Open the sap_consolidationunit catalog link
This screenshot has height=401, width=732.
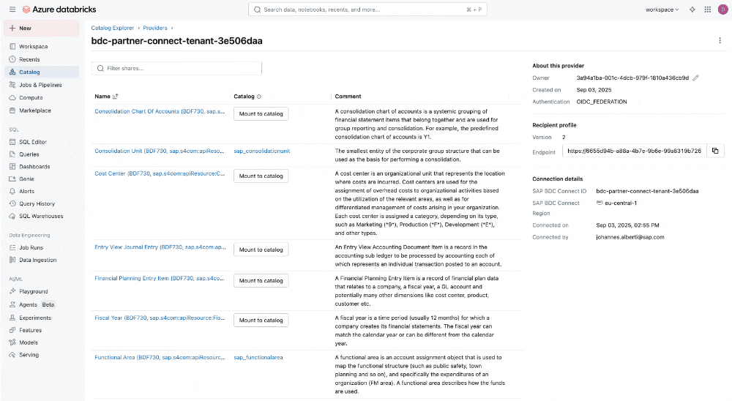[x=262, y=151]
